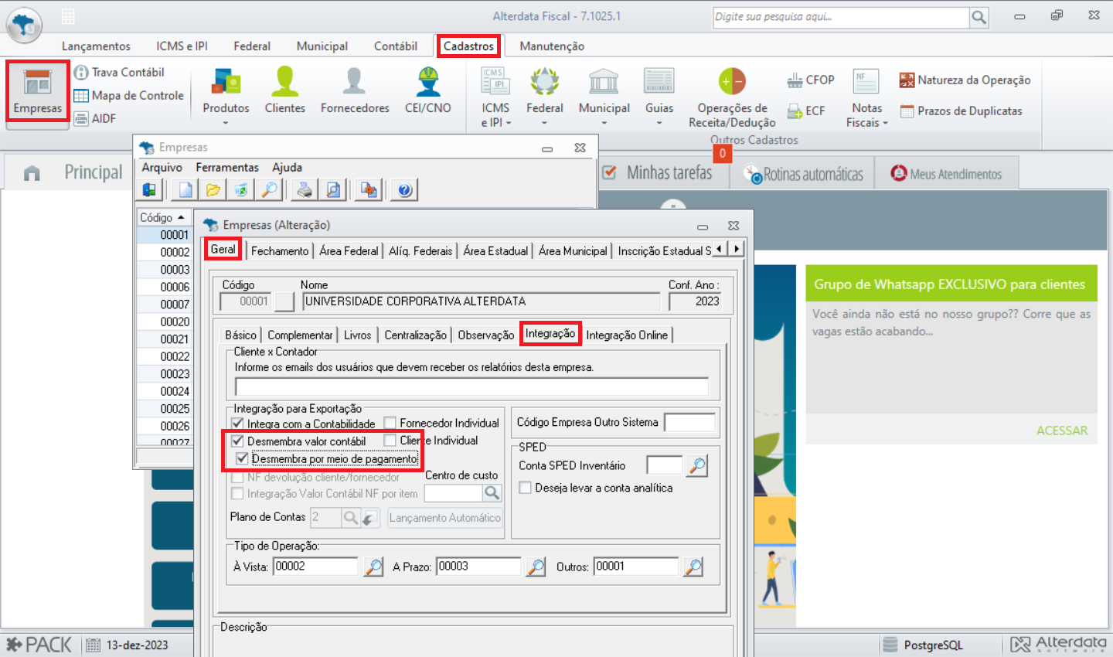Expand the Notas Fiscais dropdown
This screenshot has width=1113, height=657.
885,123
